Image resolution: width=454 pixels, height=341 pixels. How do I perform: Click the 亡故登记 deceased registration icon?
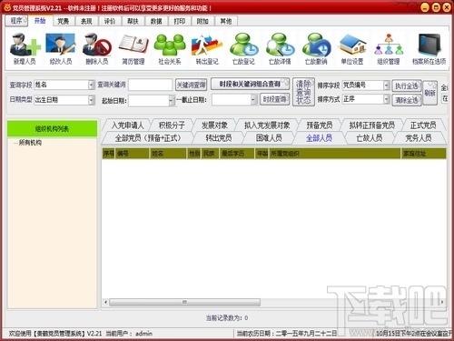(243, 48)
